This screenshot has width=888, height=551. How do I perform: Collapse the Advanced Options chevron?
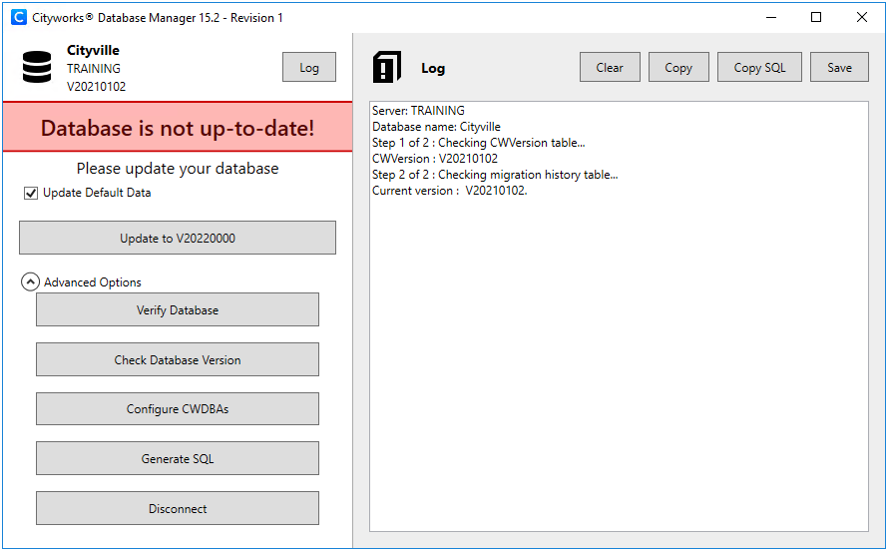[x=30, y=282]
